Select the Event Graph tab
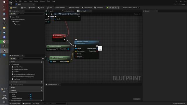The height and width of the screenshot is (105, 187). pos(82,11)
